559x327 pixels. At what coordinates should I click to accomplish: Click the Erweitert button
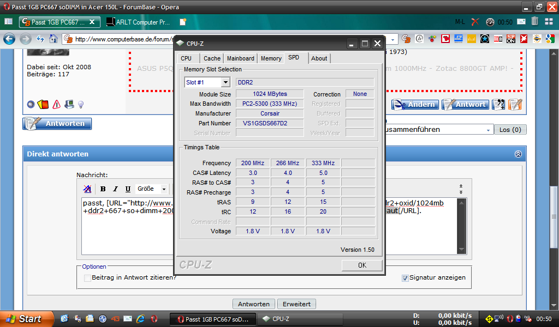tap(296, 304)
